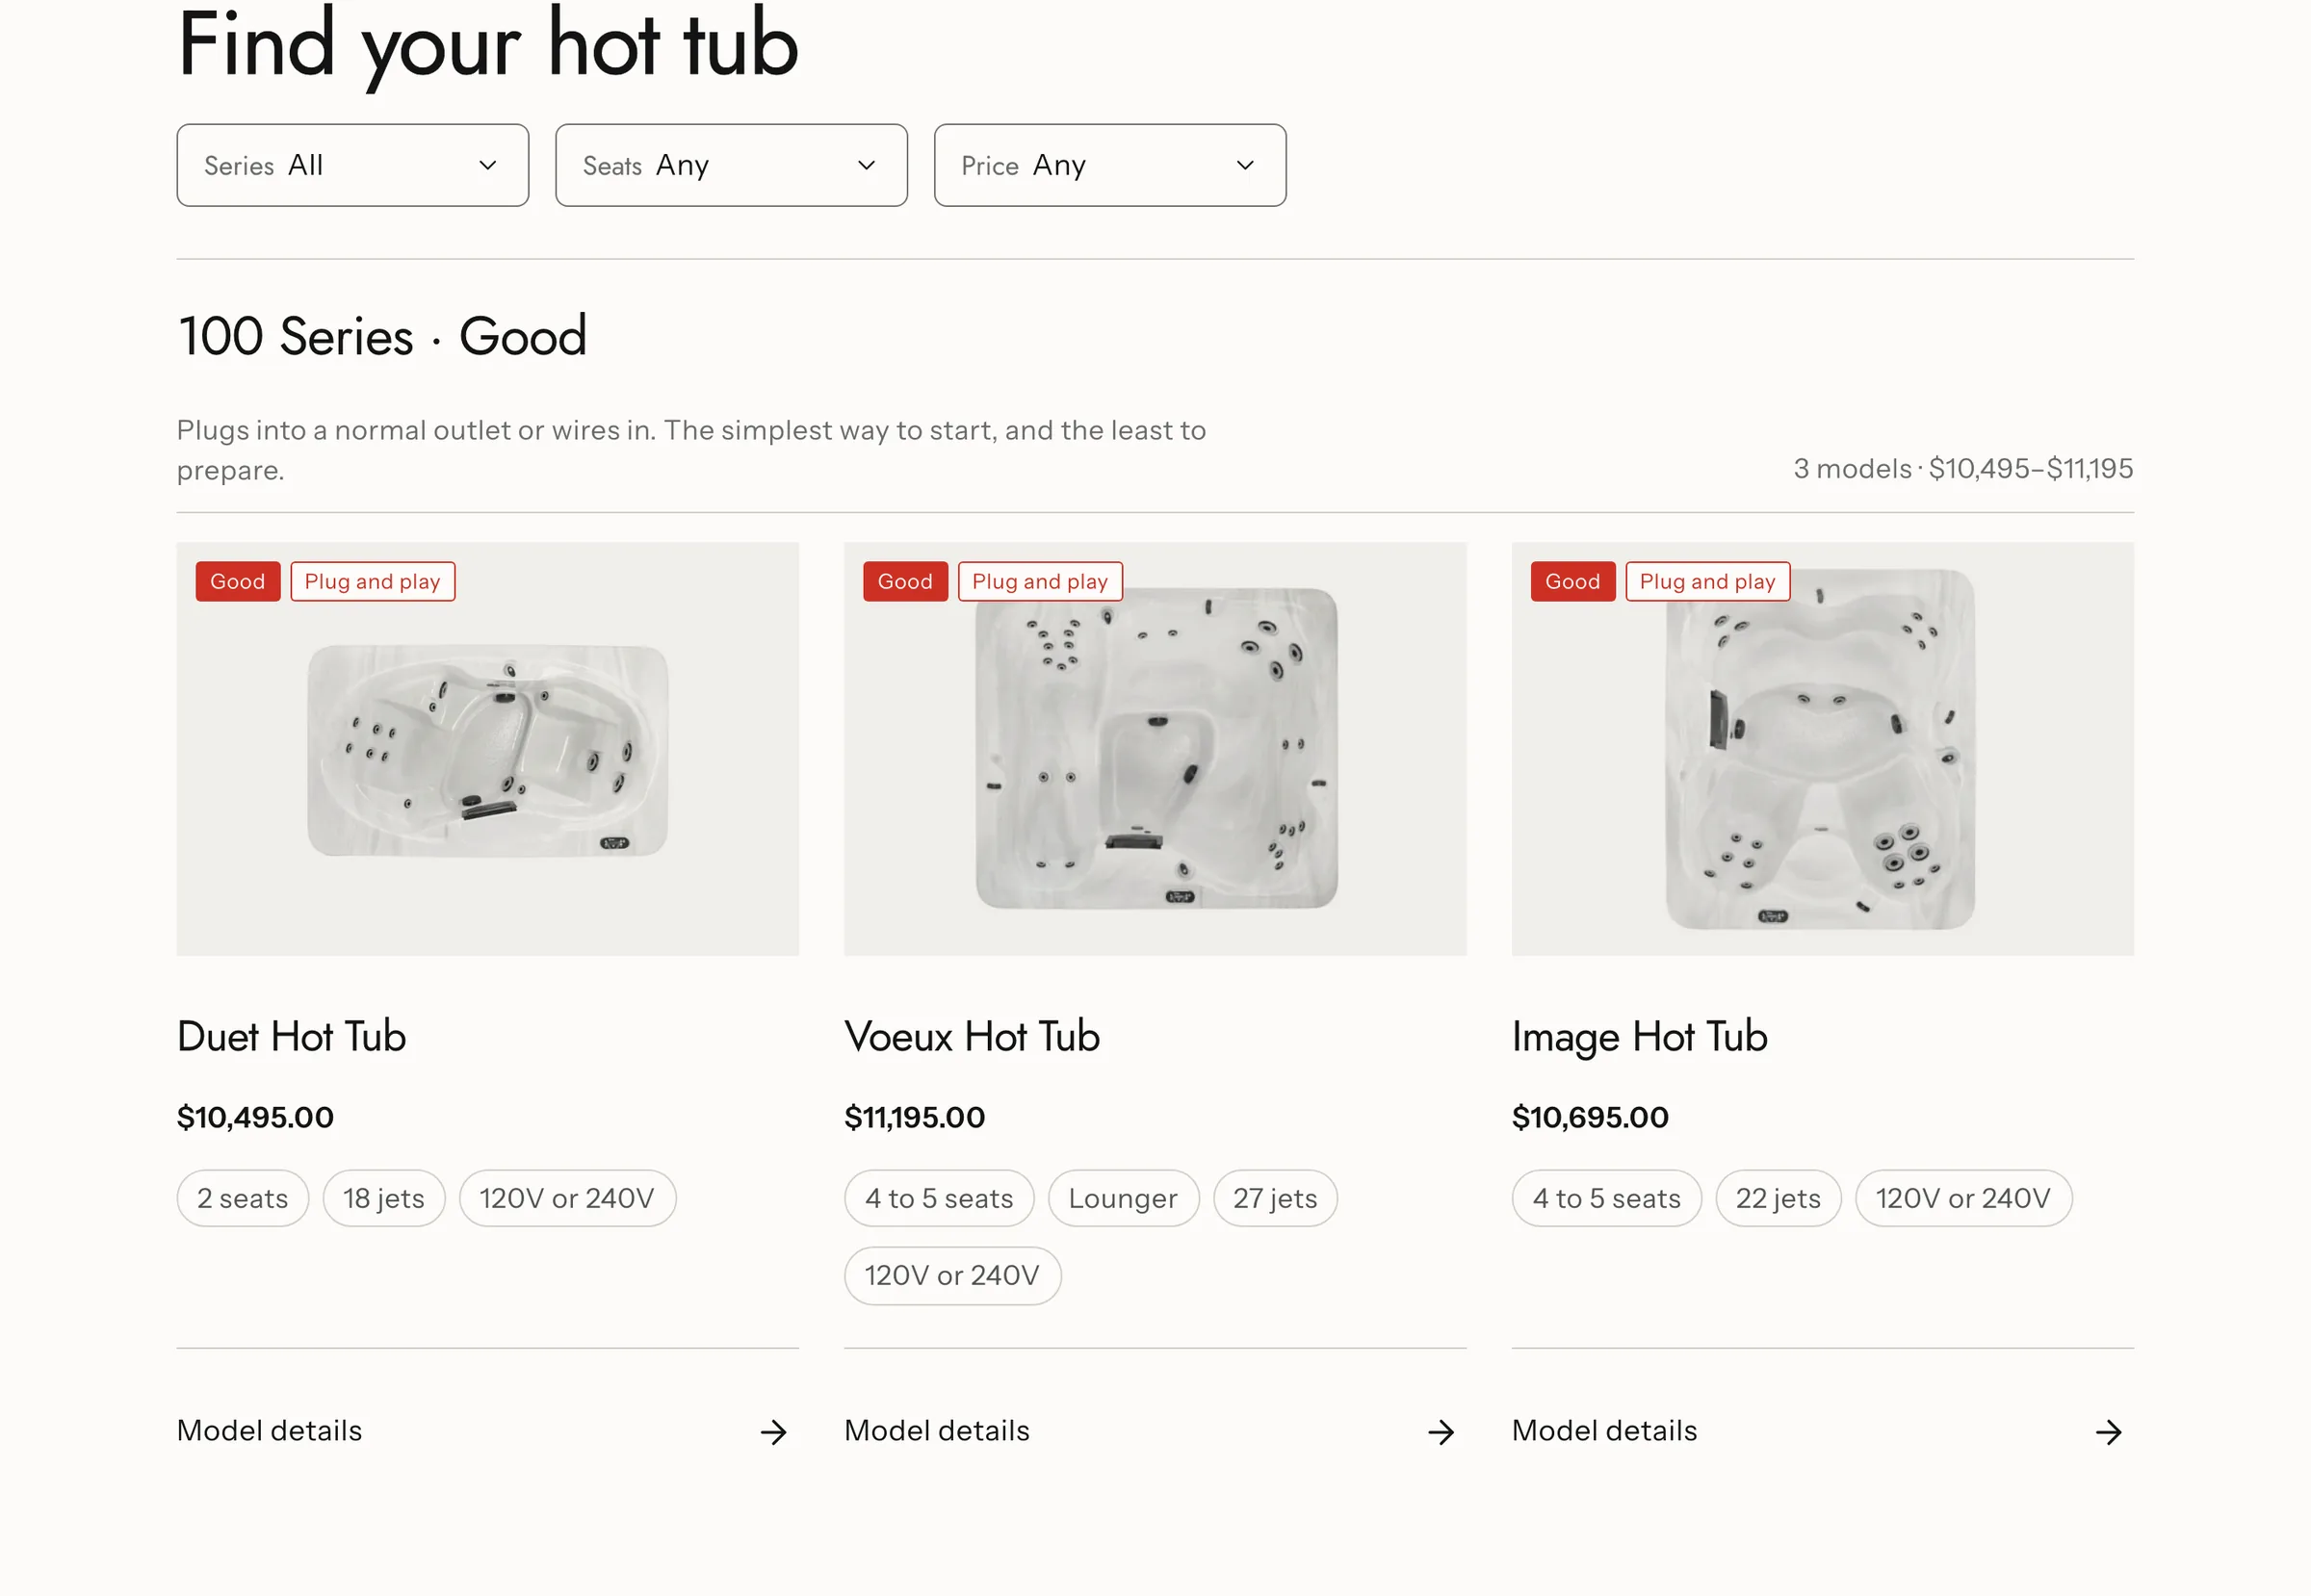Click the arrow icon for Duet Hot Tub details
The width and height of the screenshot is (2311, 1596).
pos(773,1432)
